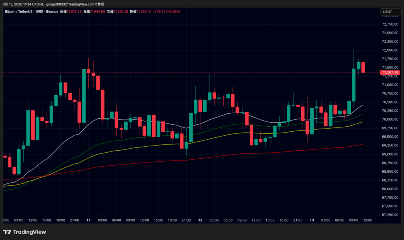Click the date 13 marker on time axis
The width and height of the screenshot is (404, 240).
(x=312, y=220)
